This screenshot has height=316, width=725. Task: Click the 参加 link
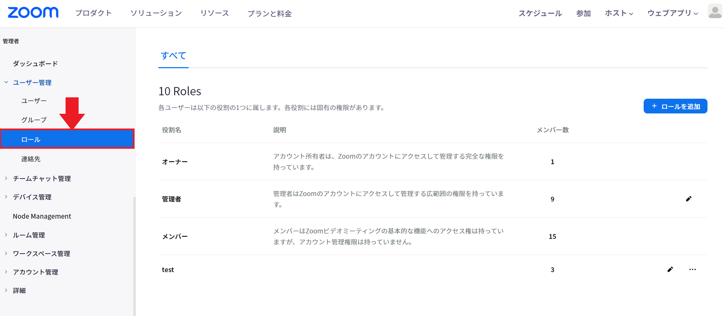(583, 13)
